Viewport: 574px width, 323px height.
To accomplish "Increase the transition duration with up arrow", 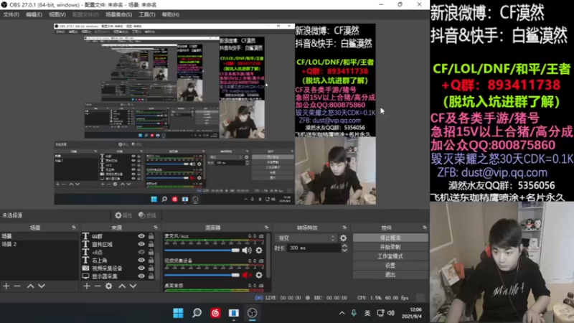I will coord(344,245).
